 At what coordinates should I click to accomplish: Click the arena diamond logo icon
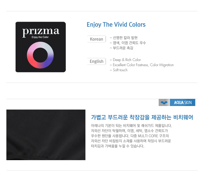coord(164,102)
